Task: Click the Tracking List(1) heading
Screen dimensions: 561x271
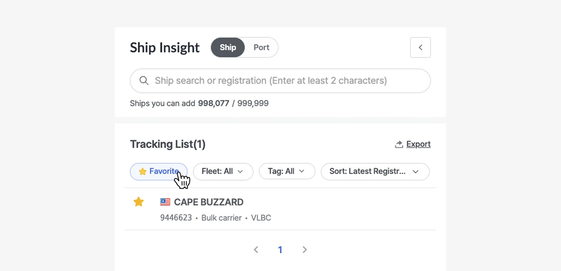Action: tap(168, 144)
